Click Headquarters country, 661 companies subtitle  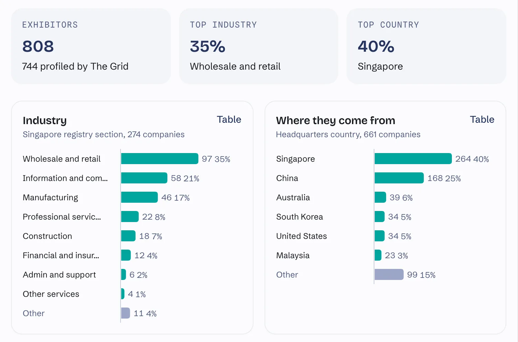click(348, 134)
